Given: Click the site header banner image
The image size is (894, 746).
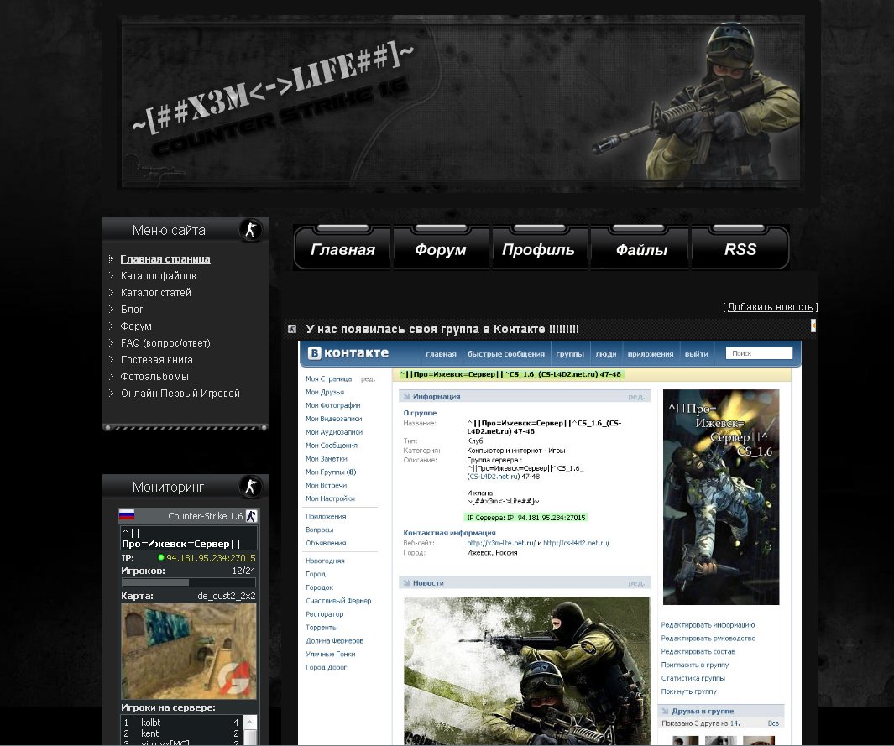Looking at the screenshot, I should point(462,102).
